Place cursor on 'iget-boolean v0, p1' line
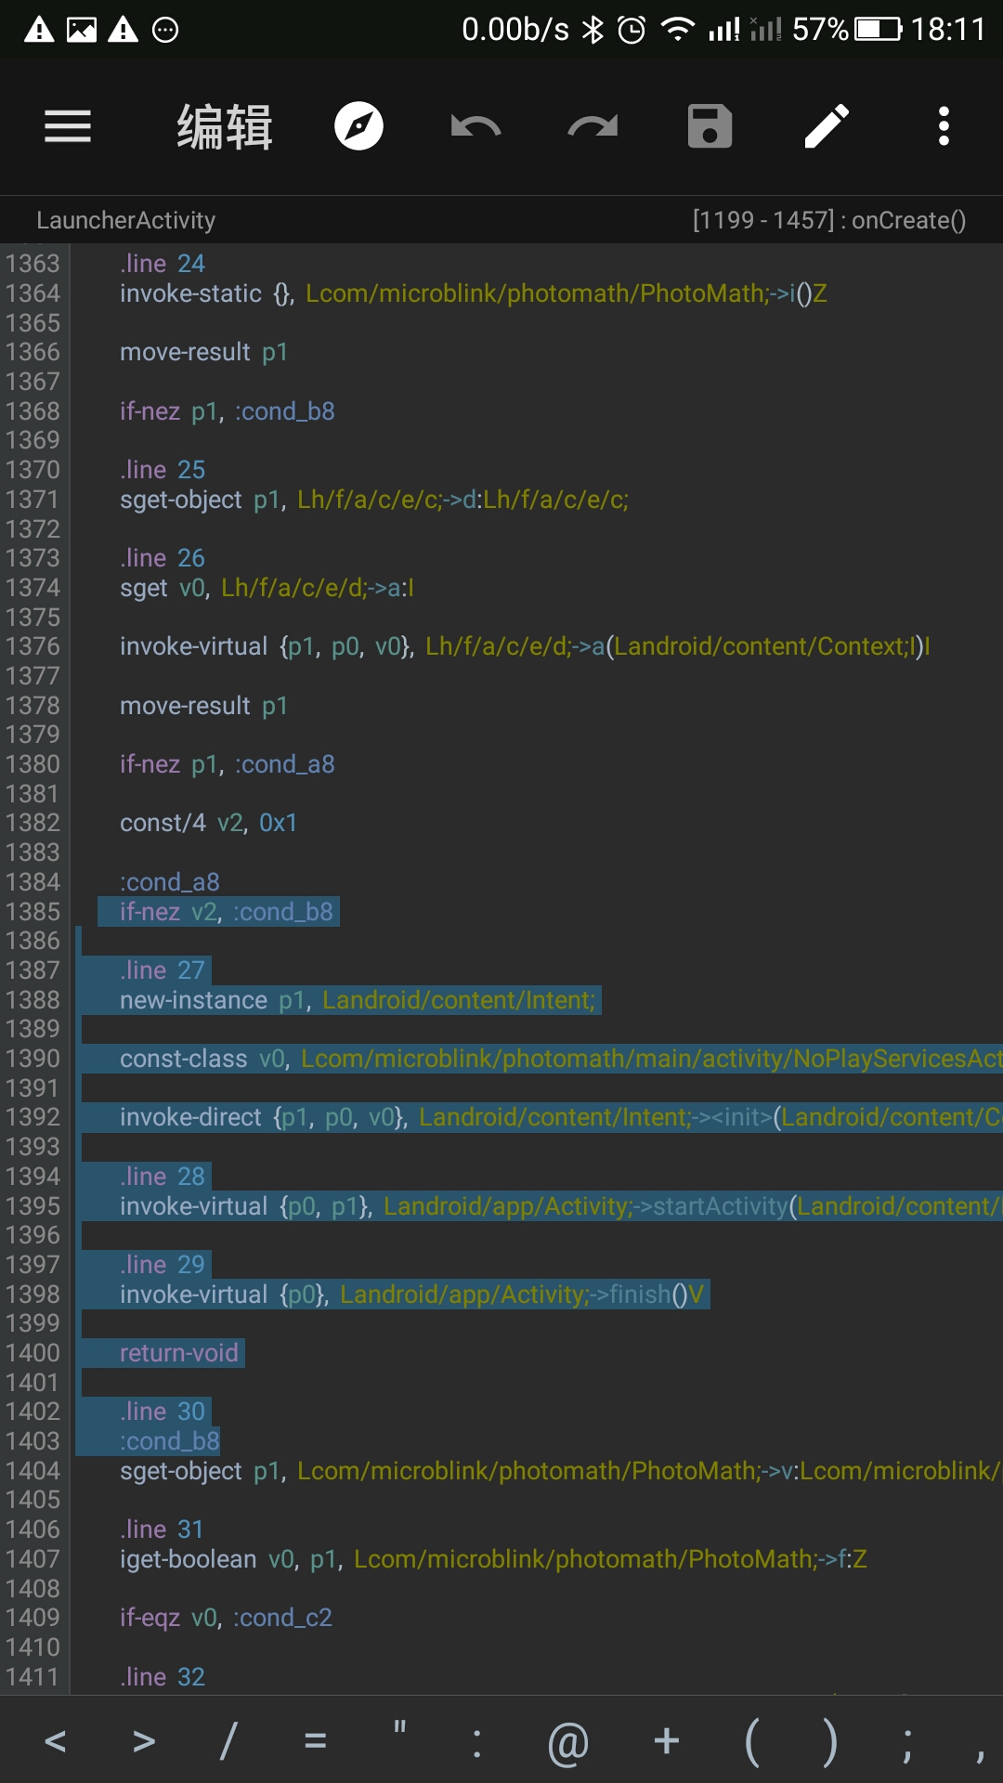The image size is (1003, 1783). (493, 1559)
